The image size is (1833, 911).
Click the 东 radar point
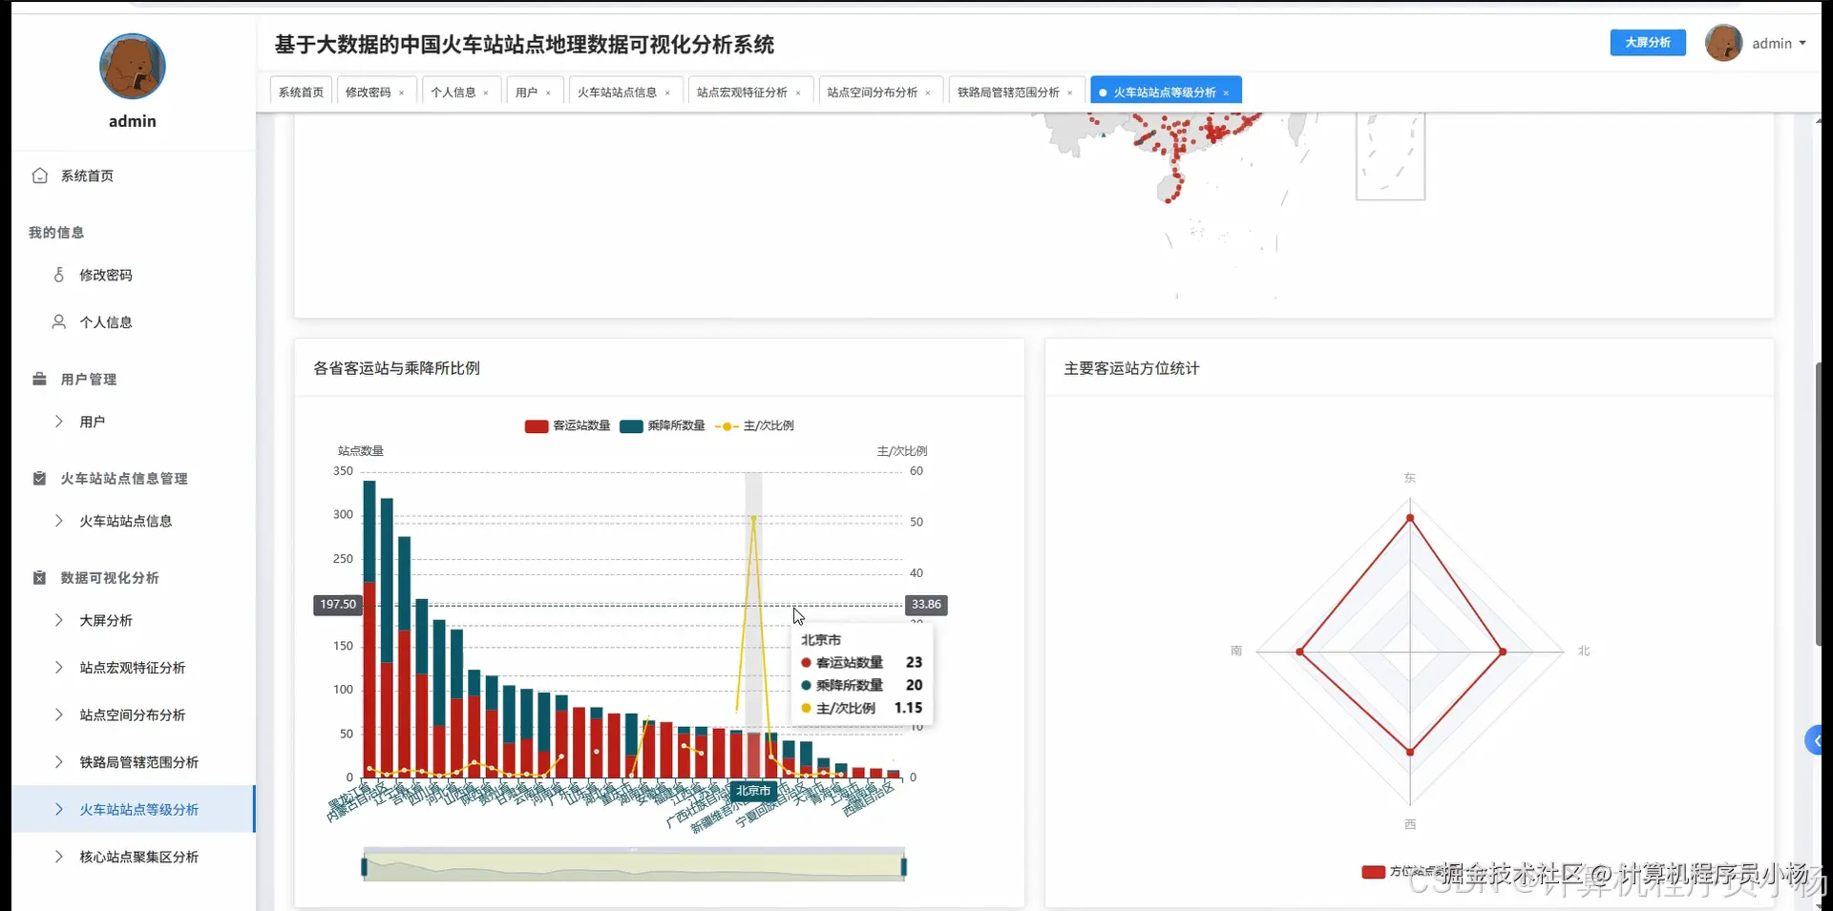tap(1410, 518)
